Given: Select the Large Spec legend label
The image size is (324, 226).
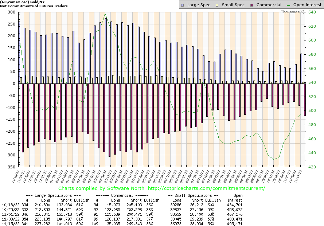Looking at the screenshot, I should coord(200,5).
